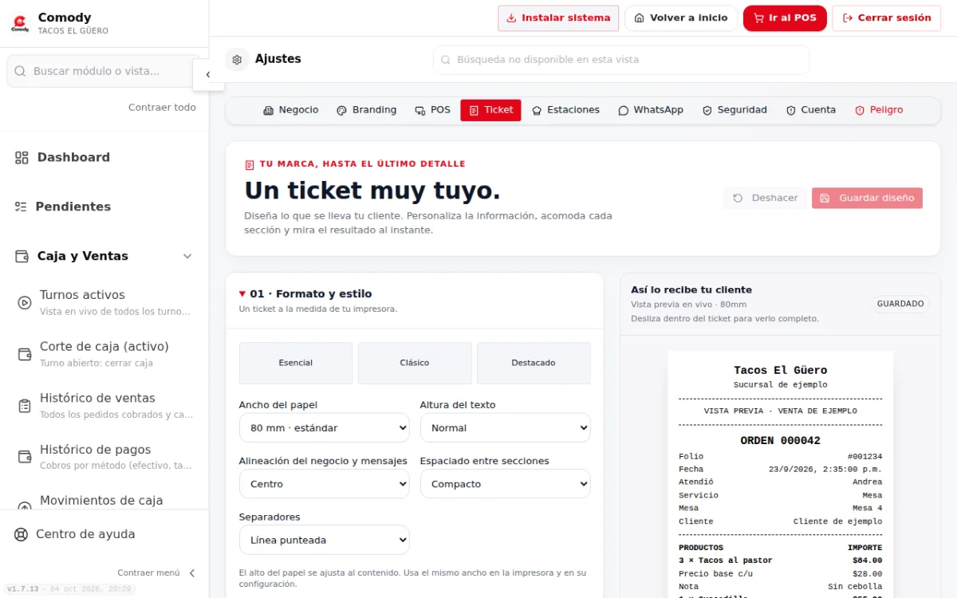Click the magnifier icon in top search bar
This screenshot has width=957, height=598.
pyautogui.click(x=446, y=60)
